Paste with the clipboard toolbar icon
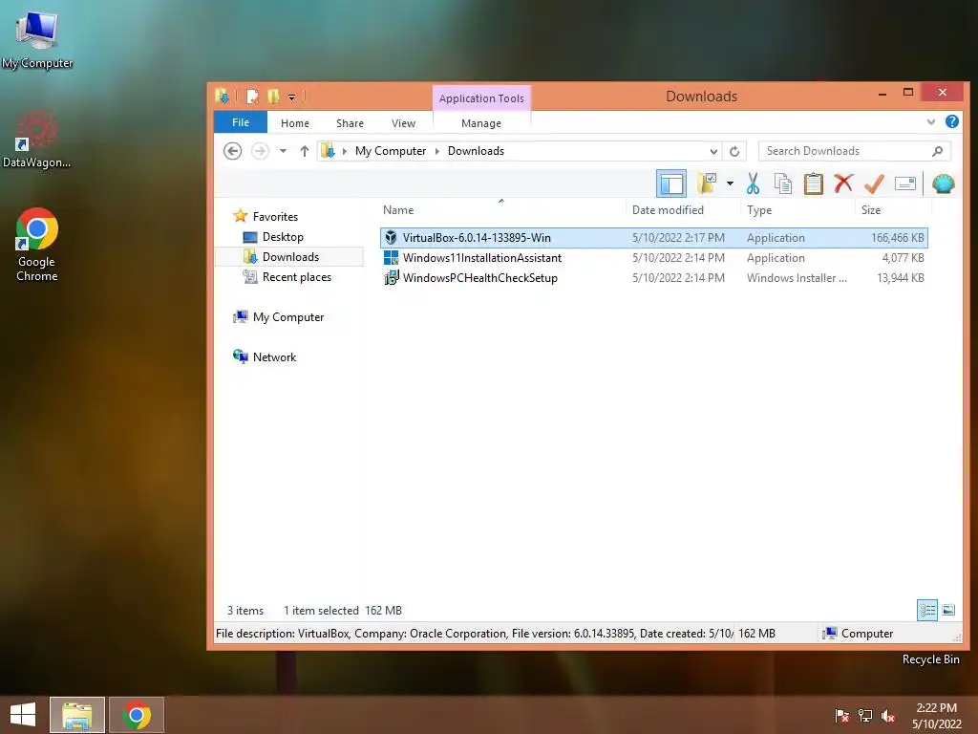 click(x=814, y=183)
